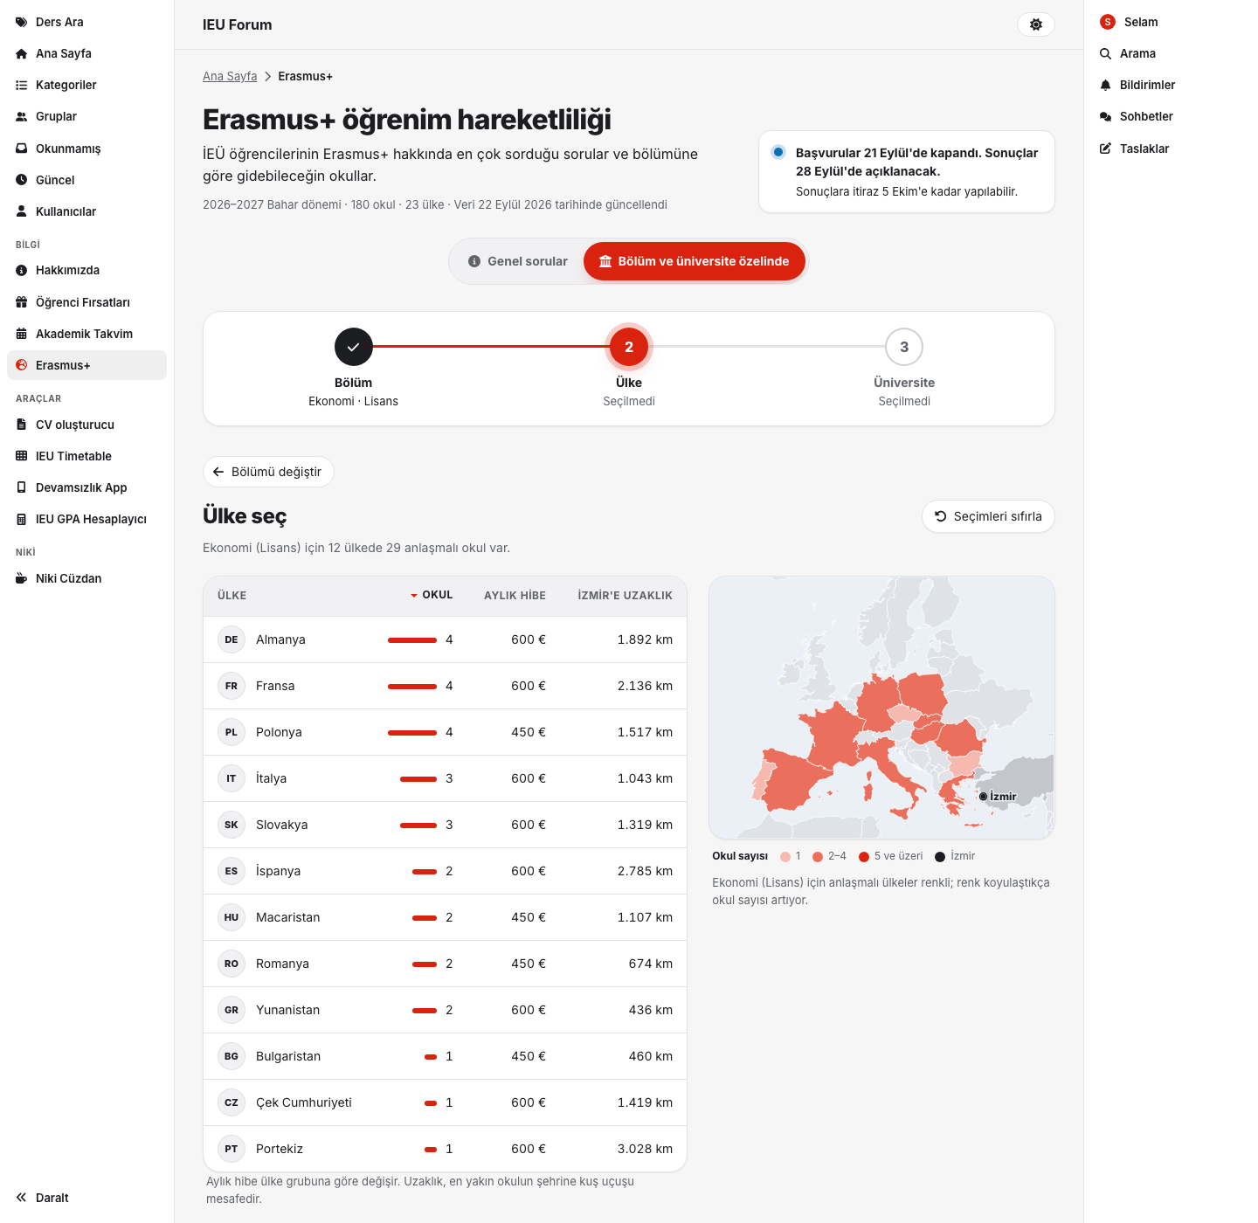Viewport: 1258px width, 1223px height.
Task: Open Devamsızlık App
Action: click(x=86, y=487)
